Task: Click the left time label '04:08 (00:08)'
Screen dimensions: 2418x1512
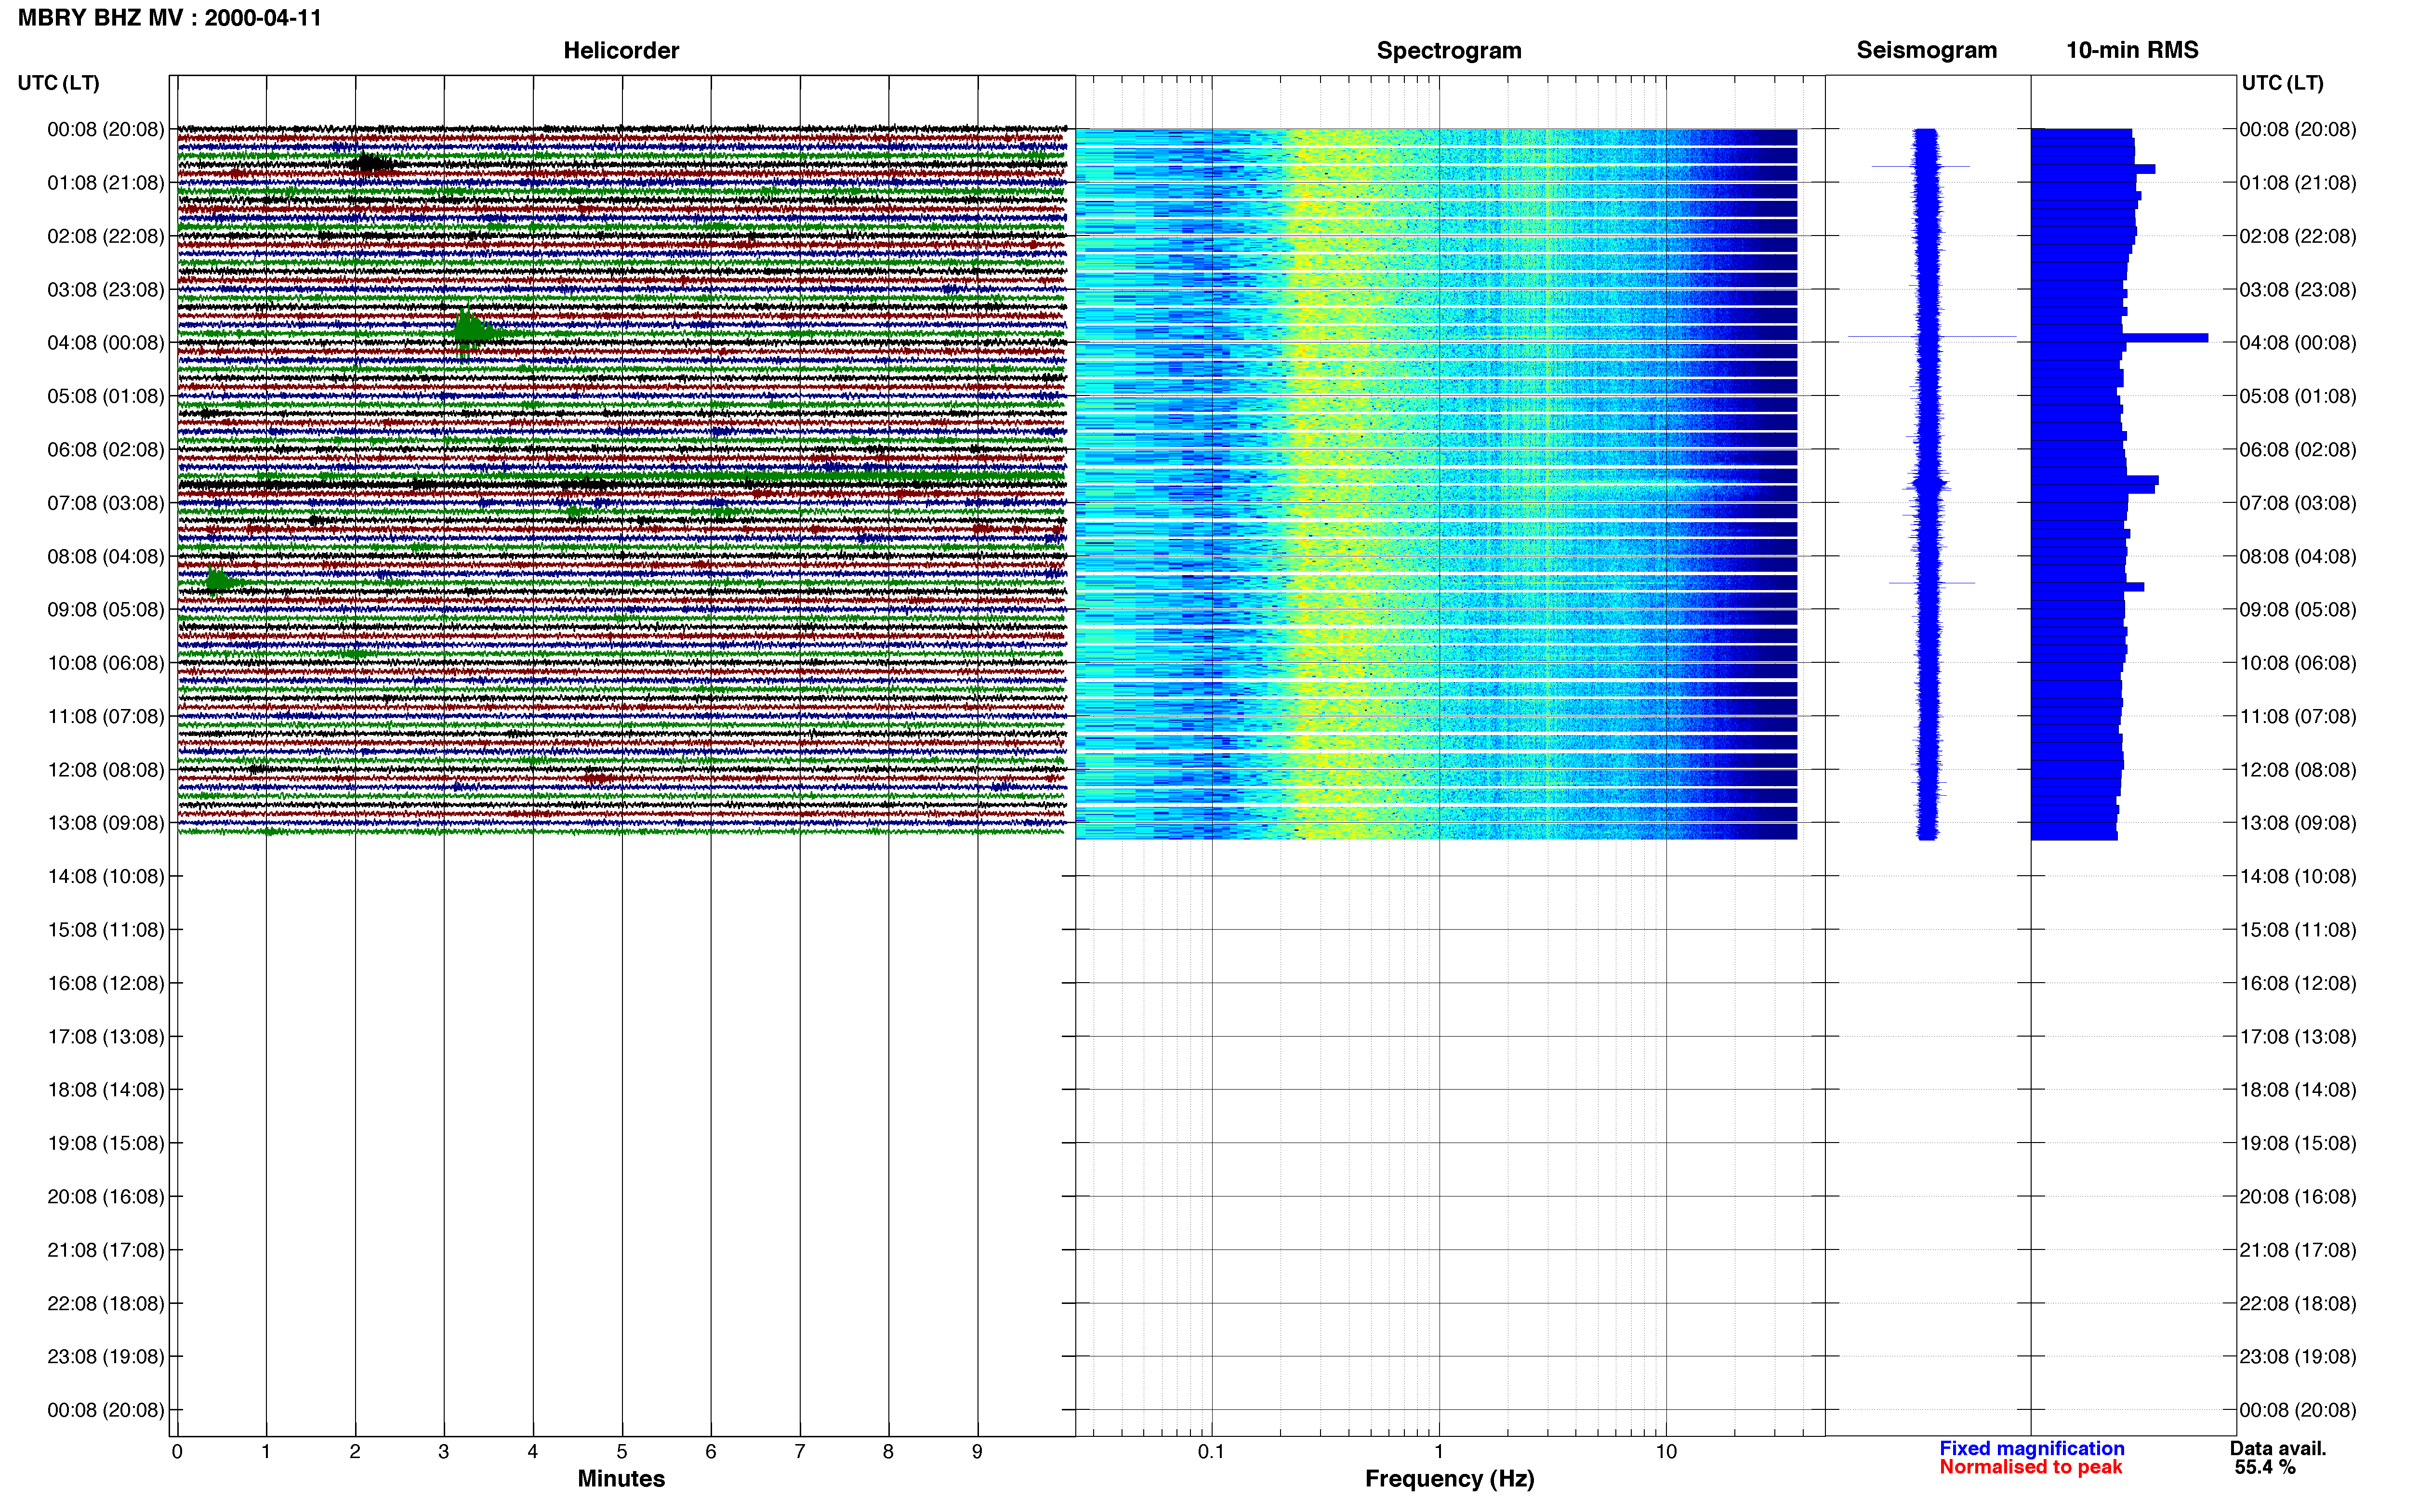Action: point(106,343)
